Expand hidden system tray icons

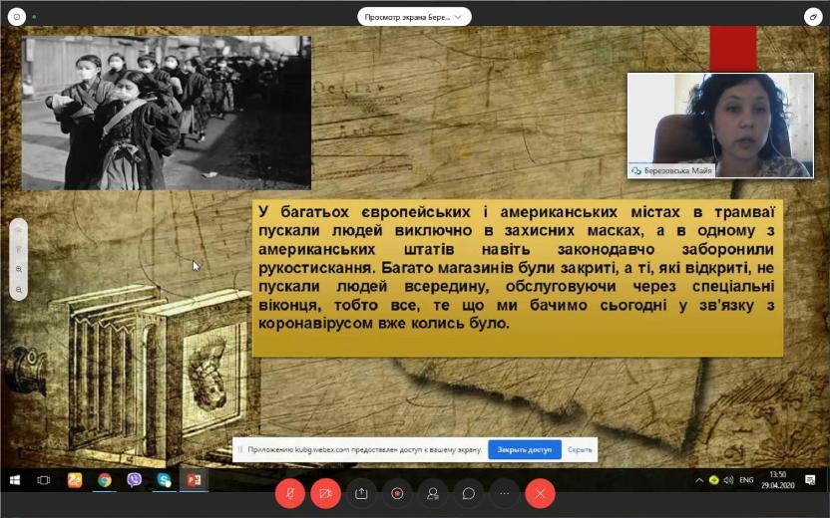click(x=699, y=480)
